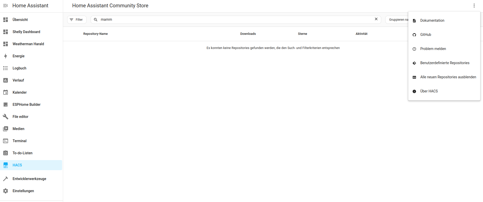
Task: Click the Terminal console icon
Action: click(6, 141)
